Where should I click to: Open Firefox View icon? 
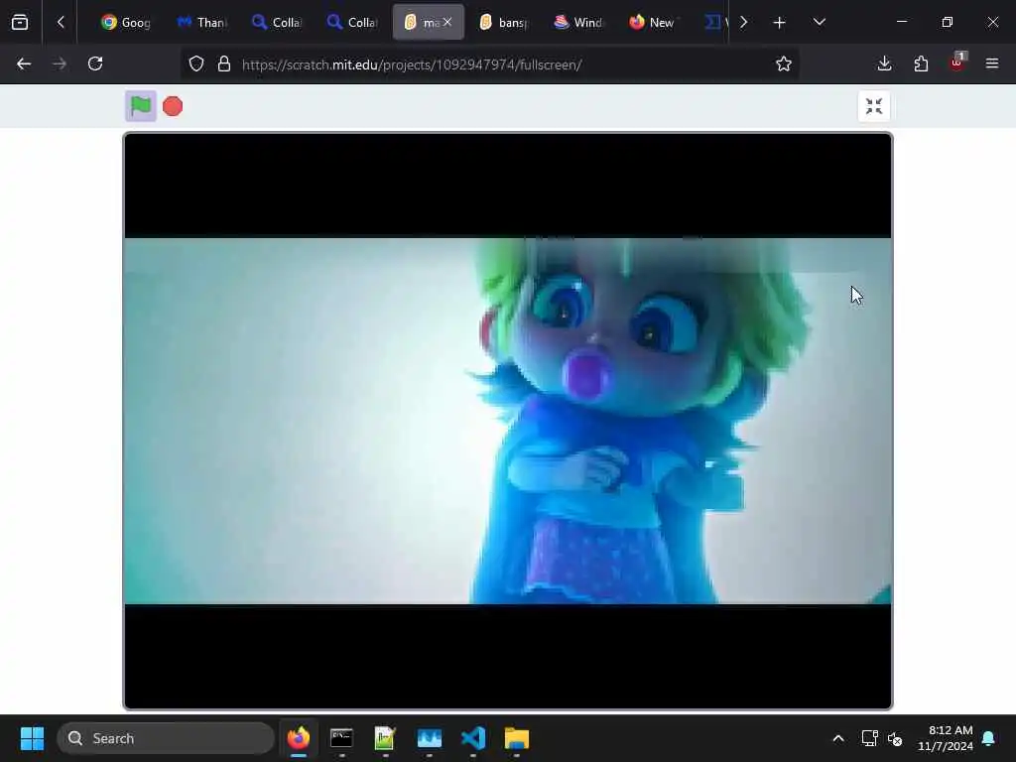pos(20,23)
